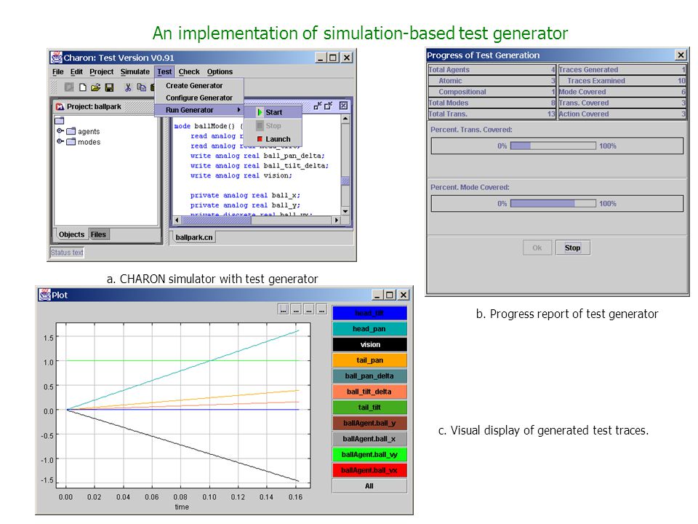This screenshot has width=698, height=524.
Task: Click the Plot window title icon
Action: (x=44, y=295)
